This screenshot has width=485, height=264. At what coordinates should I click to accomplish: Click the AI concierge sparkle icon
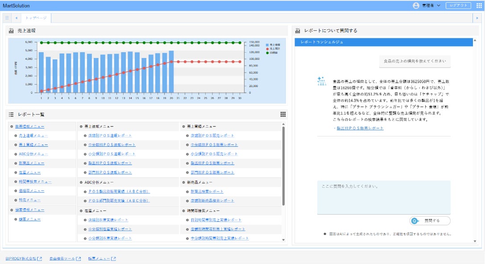(x=322, y=81)
